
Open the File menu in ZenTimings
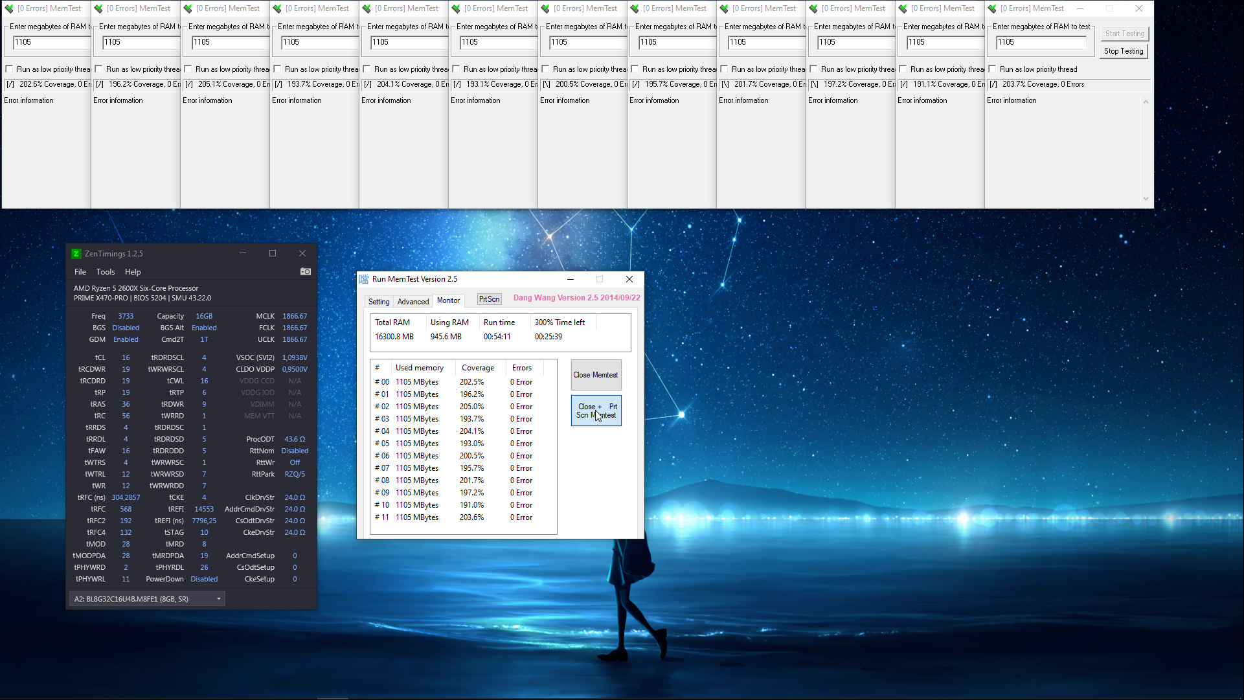[x=80, y=272]
